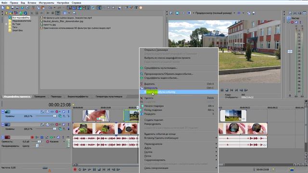This screenshot has width=308, height=173.
Task: Solo the audio track
Action: 63,137
